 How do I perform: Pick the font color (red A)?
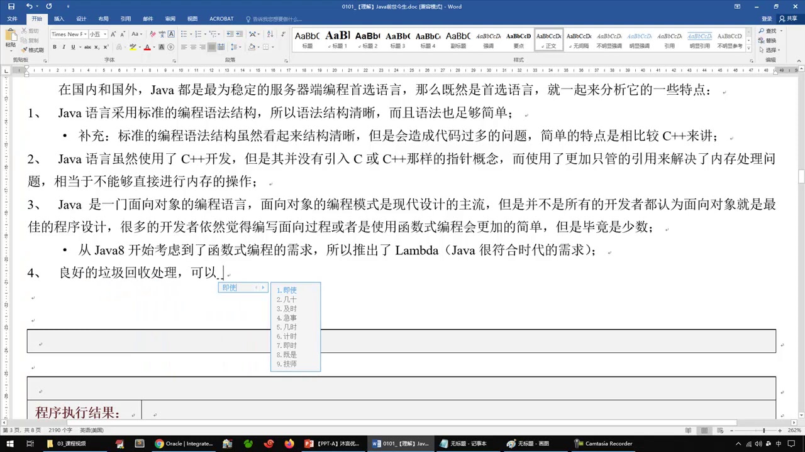(x=147, y=47)
